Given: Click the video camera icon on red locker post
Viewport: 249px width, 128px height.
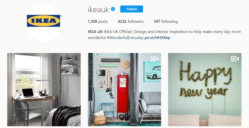Looking at the screenshot, I should (154, 59).
